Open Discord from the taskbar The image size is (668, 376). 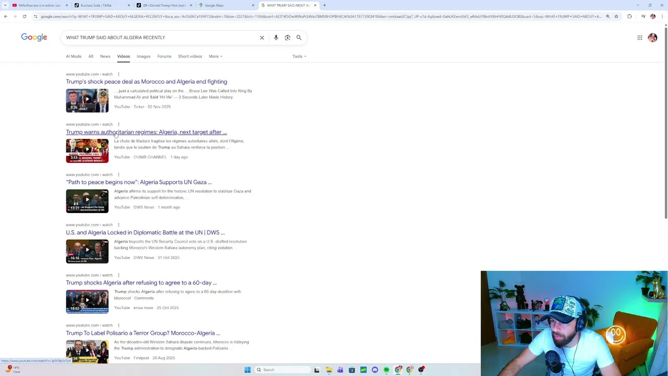point(375,370)
